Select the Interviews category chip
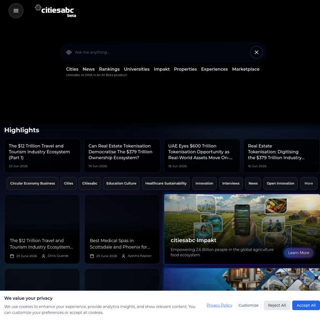 point(231,183)
